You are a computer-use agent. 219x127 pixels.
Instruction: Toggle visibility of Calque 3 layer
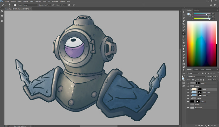click(x=188, y=89)
